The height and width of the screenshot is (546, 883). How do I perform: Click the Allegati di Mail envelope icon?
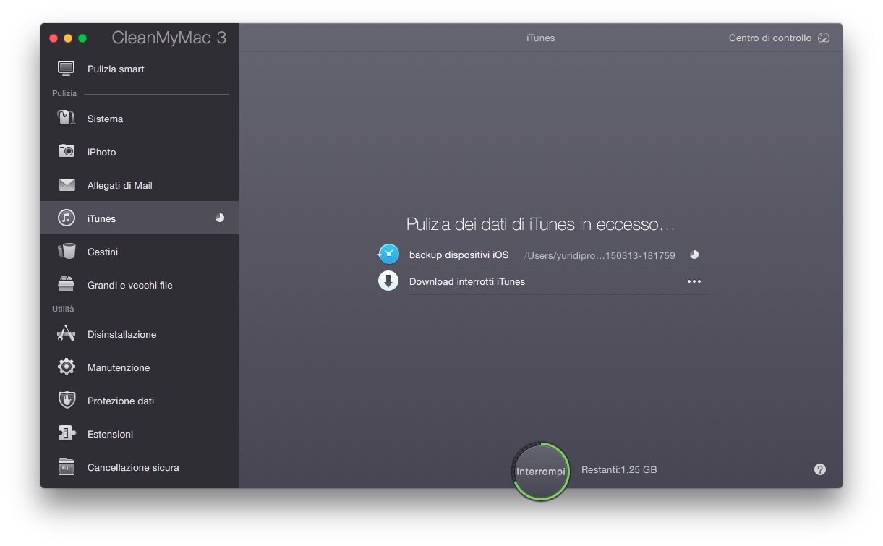[67, 185]
